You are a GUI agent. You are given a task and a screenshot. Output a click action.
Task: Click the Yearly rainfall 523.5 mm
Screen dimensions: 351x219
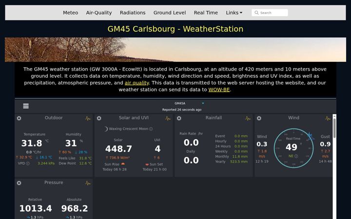point(239,162)
